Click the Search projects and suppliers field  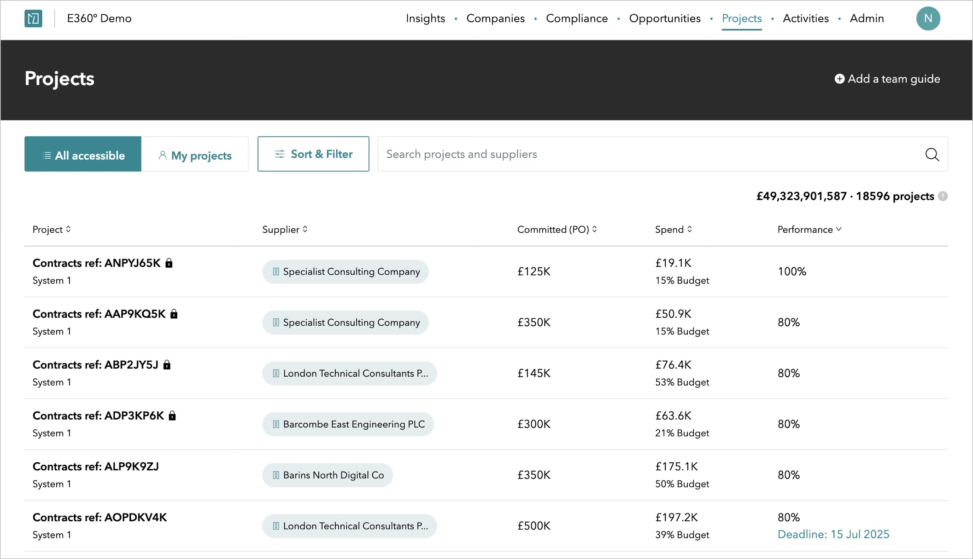[599, 154]
